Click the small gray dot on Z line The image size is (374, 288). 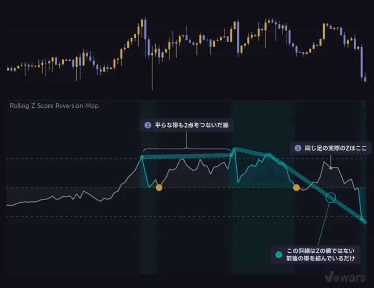click(x=330, y=168)
